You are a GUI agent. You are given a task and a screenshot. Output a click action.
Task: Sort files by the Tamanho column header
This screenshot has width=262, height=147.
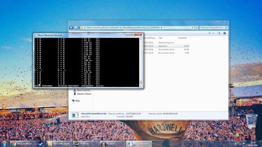click(x=182, y=38)
